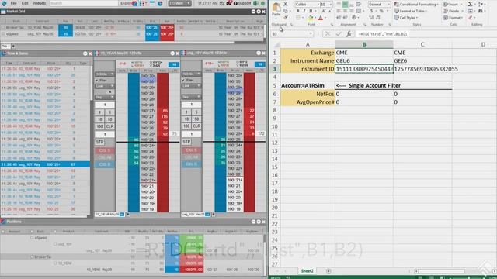Toggle the 10_YEAR checkbox in Positions
Image resolution: width=497 pixels, height=279 pixels.
[55, 263]
